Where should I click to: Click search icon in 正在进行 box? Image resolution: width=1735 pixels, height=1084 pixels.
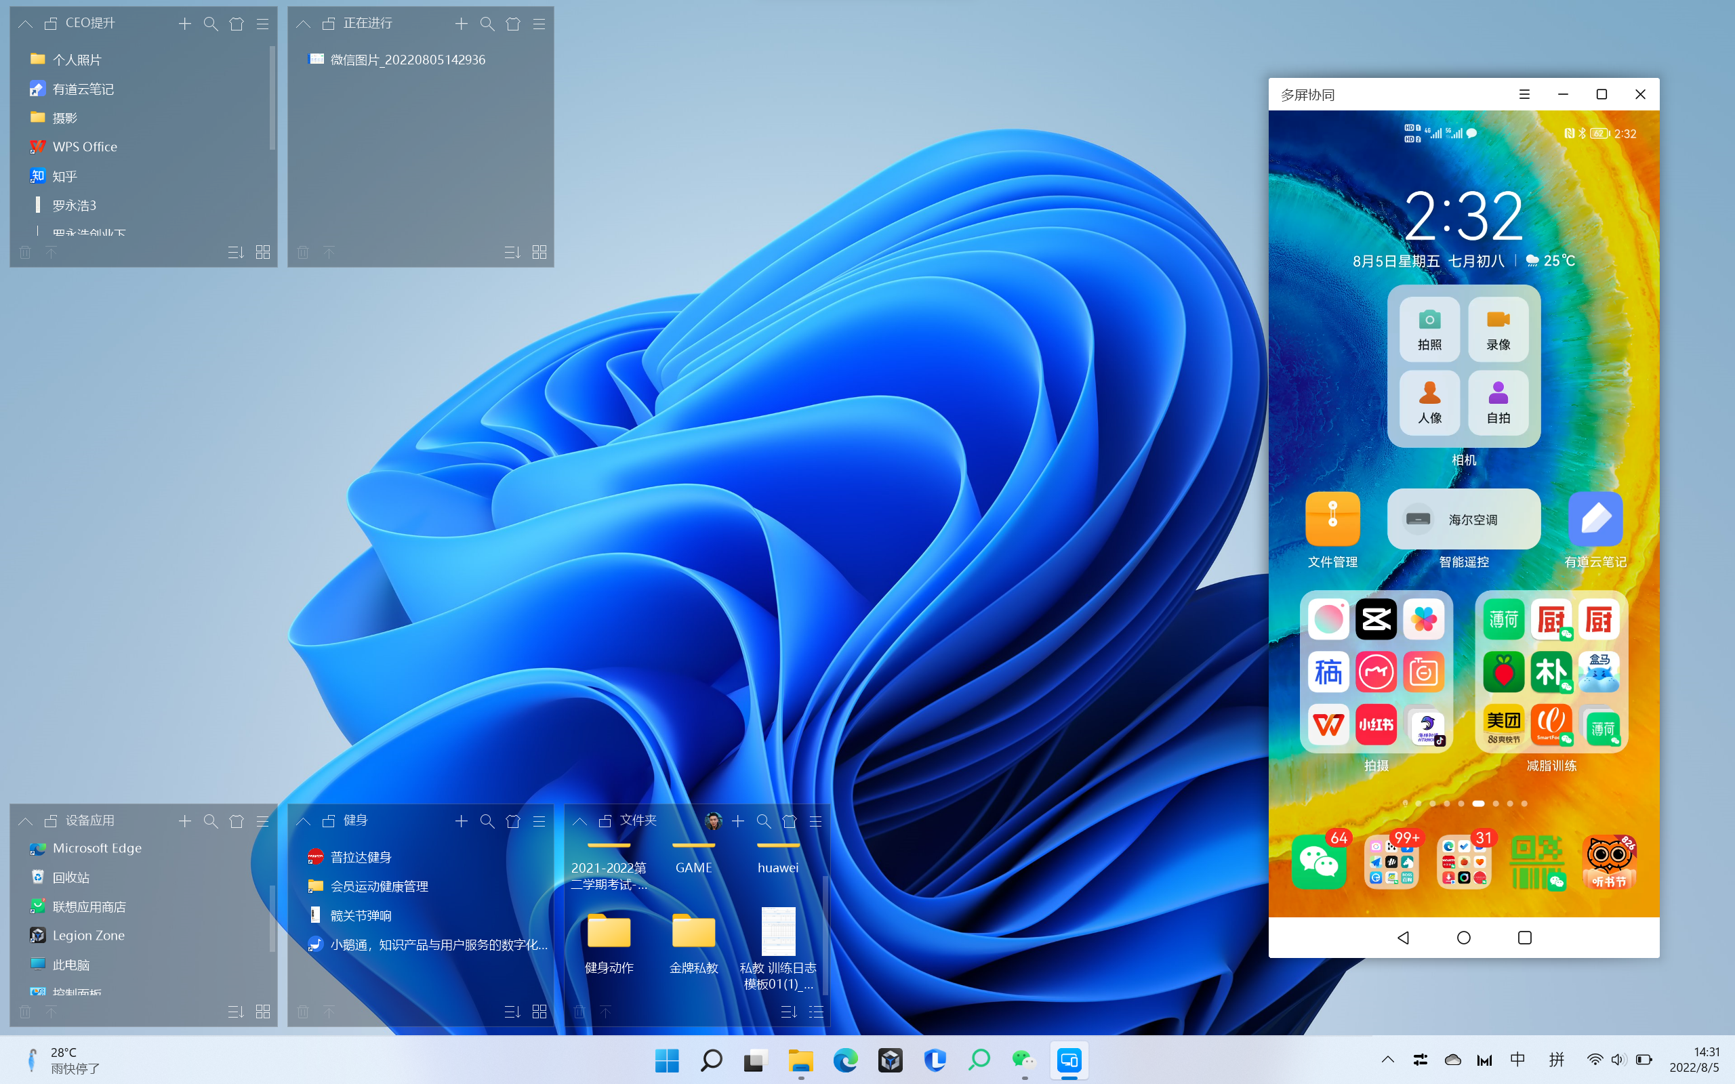click(x=487, y=24)
